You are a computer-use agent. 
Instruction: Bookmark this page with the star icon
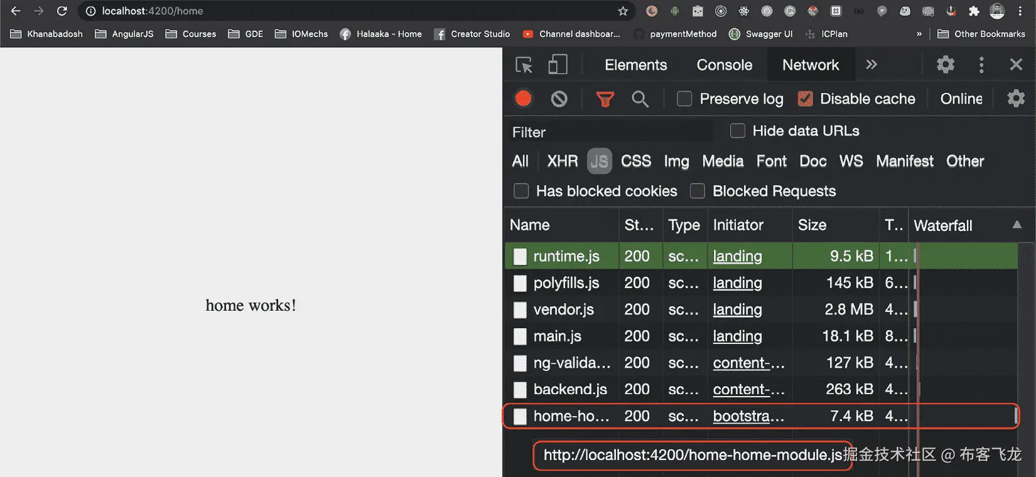623,11
